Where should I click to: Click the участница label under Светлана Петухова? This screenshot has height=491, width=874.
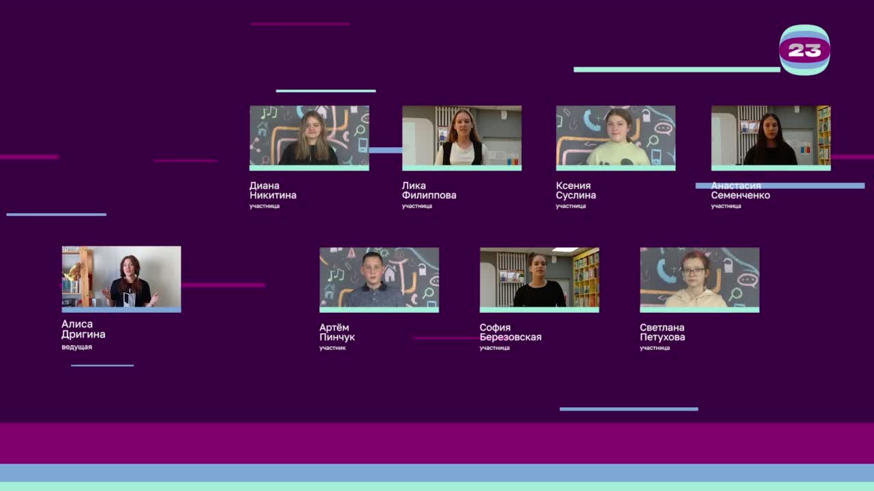(654, 348)
